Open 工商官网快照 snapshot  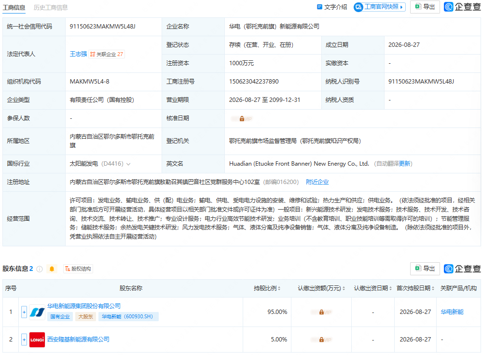tap(380, 7)
